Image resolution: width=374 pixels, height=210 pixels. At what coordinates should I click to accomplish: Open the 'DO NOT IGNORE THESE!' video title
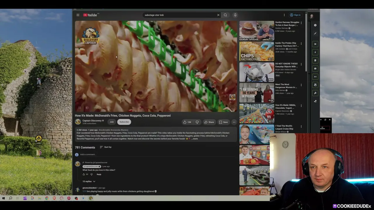[286, 65]
